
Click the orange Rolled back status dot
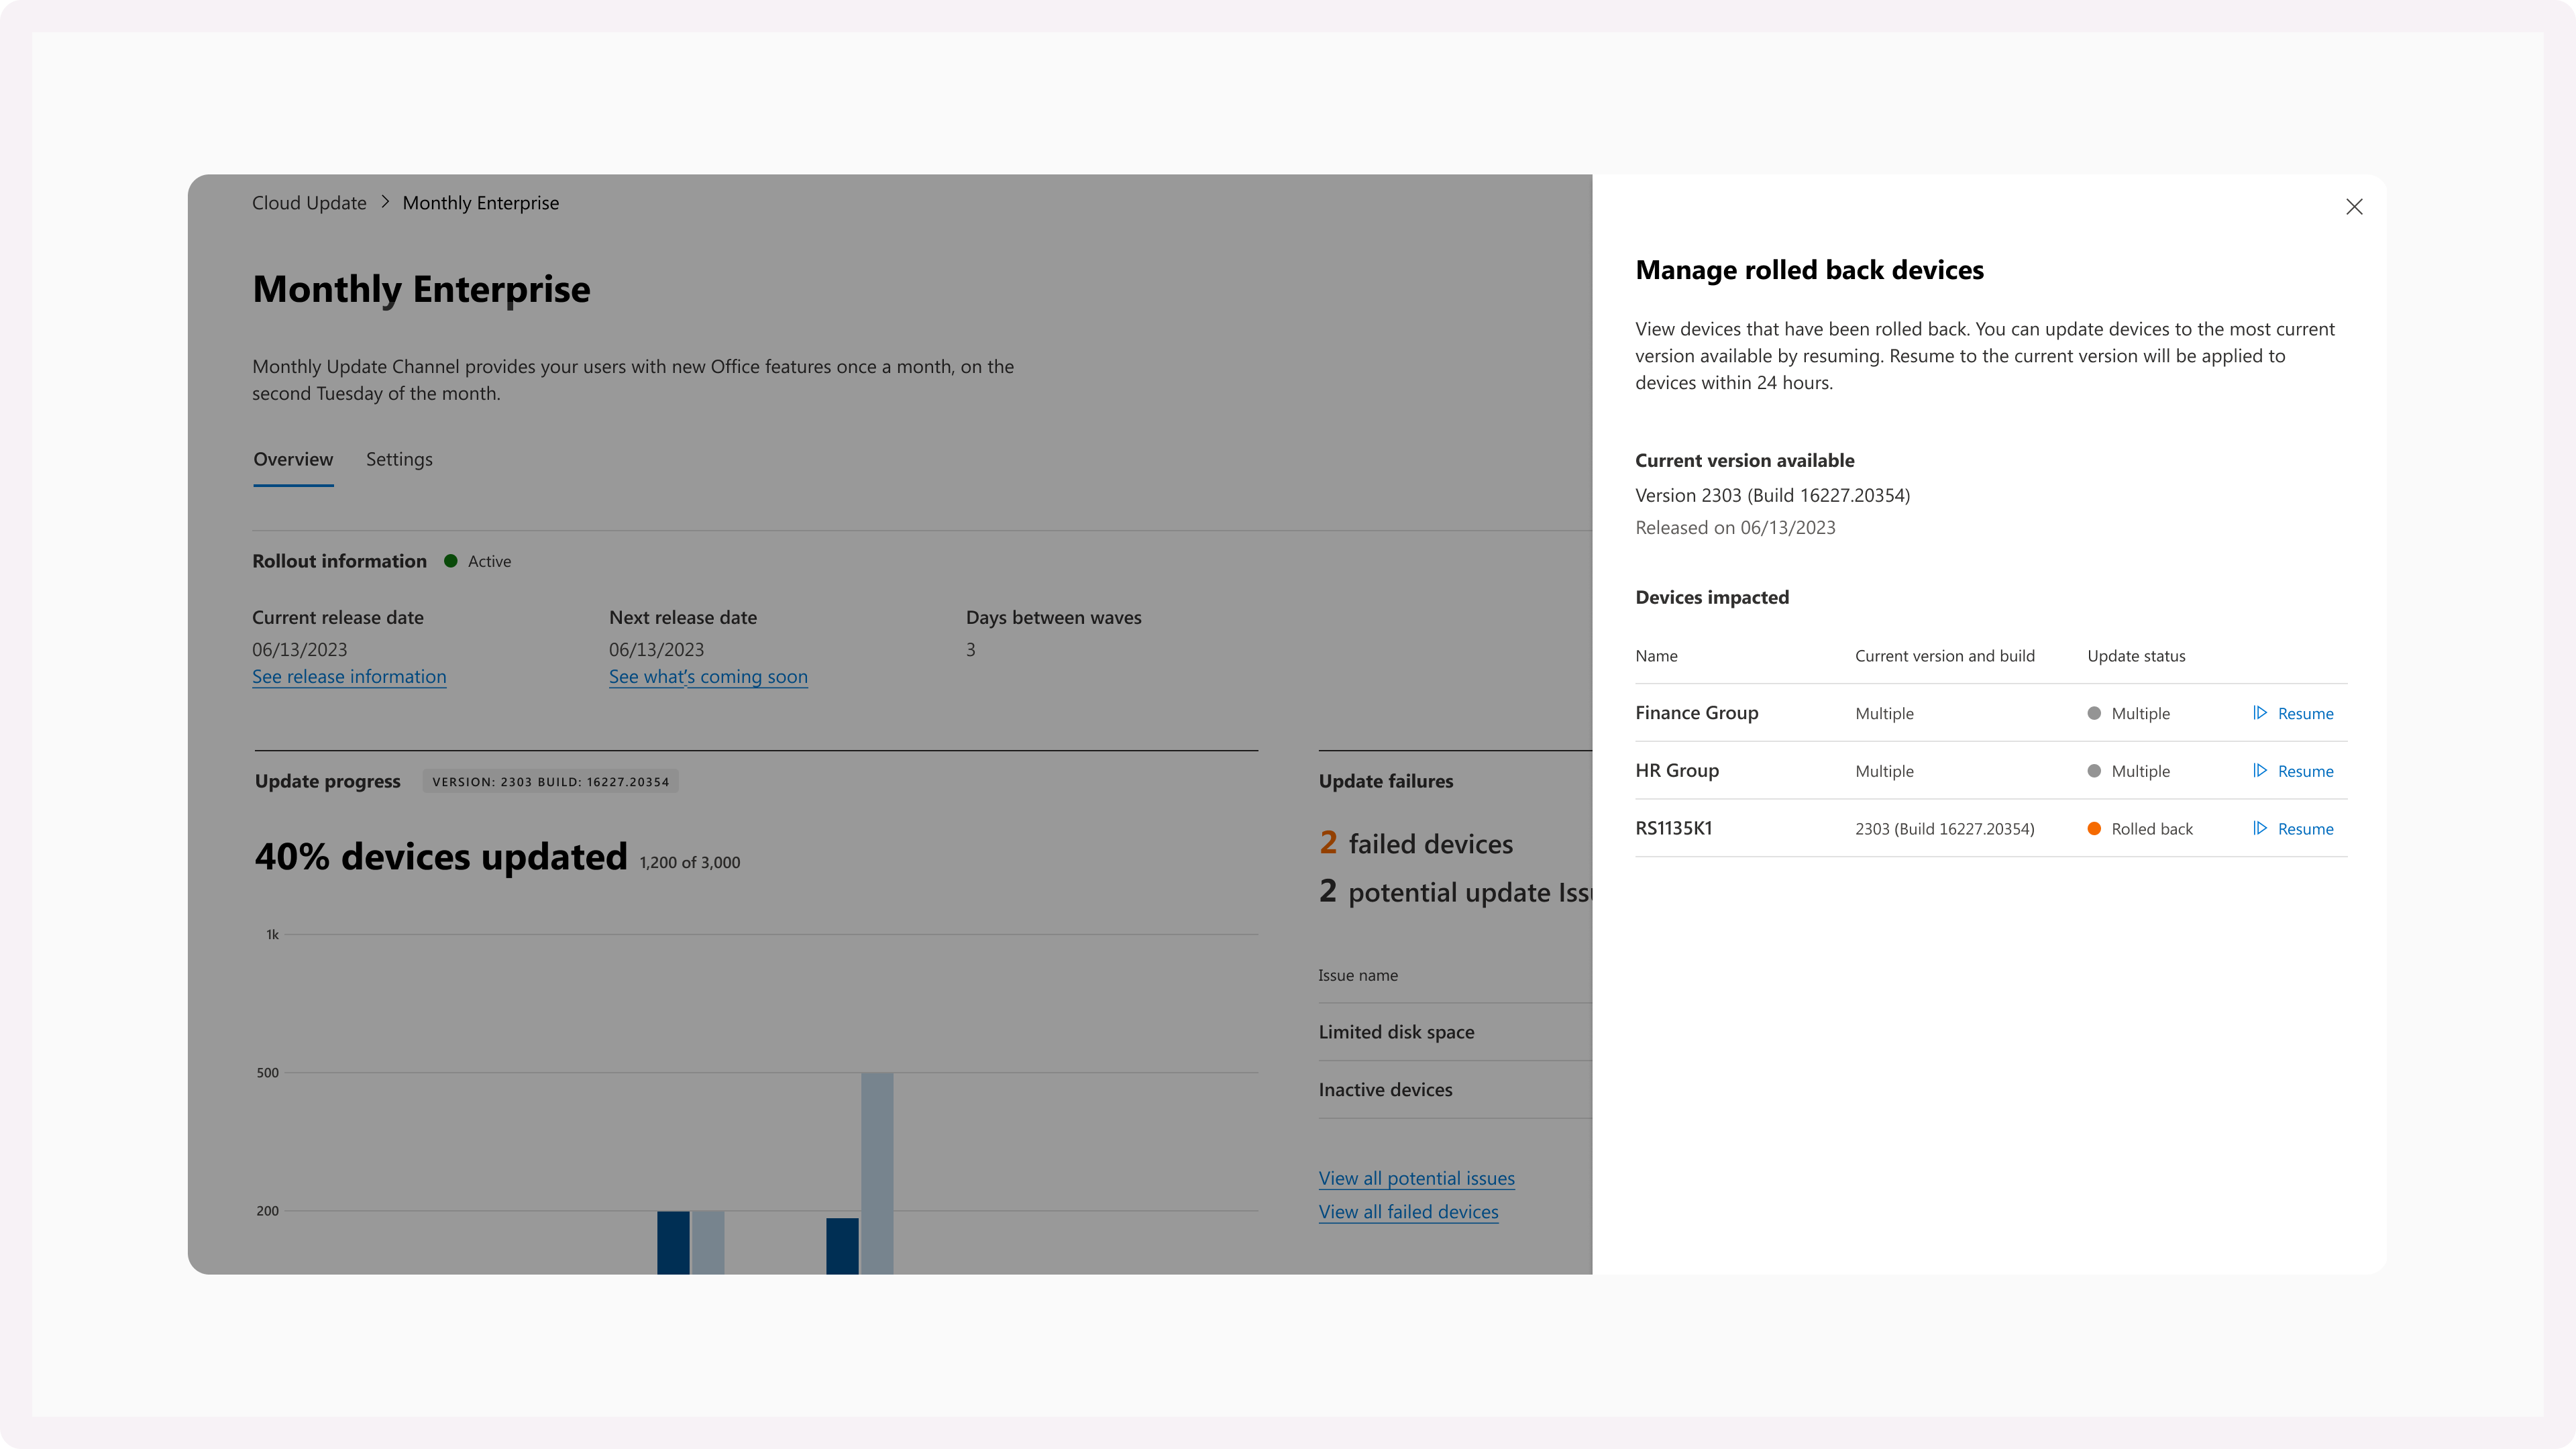(x=2094, y=829)
